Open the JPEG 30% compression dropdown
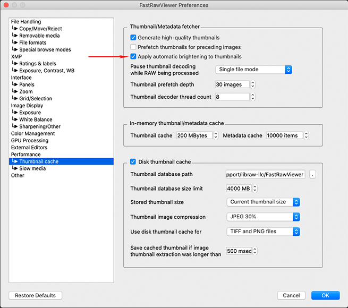The width and height of the screenshot is (348, 308). (x=264, y=217)
